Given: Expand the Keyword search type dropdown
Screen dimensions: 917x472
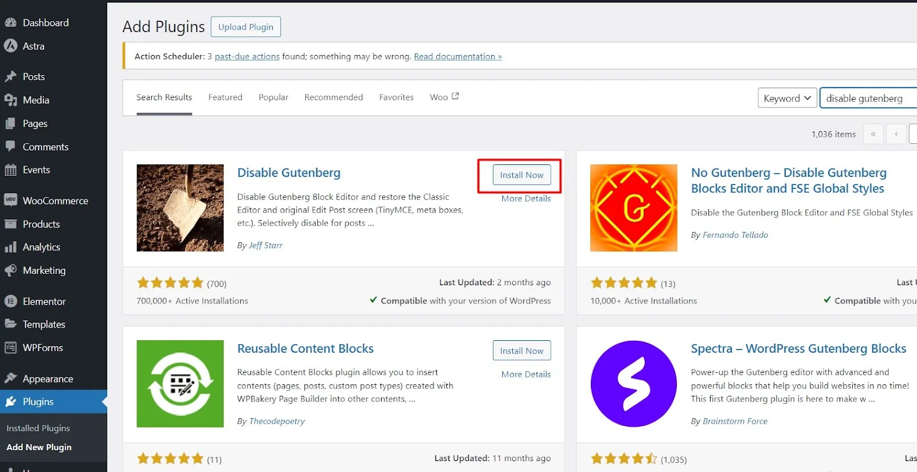Looking at the screenshot, I should (x=787, y=98).
